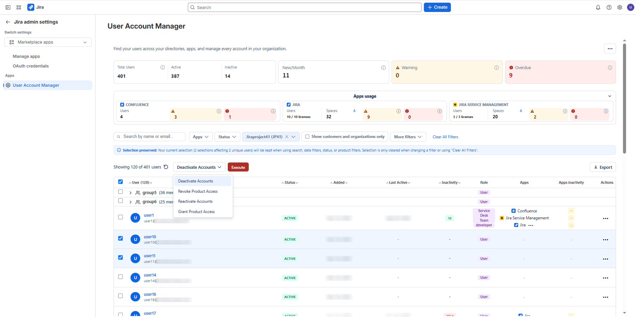Screen dimensions: 636x317
Task: Expand the group6 row
Action: click(x=131, y=202)
